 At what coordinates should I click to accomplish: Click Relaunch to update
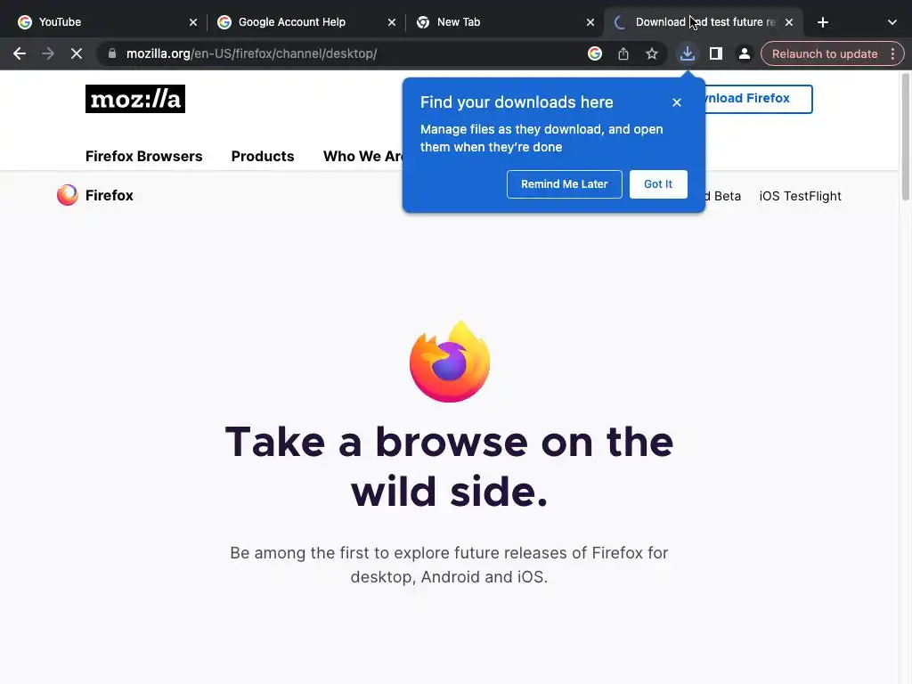tap(824, 53)
